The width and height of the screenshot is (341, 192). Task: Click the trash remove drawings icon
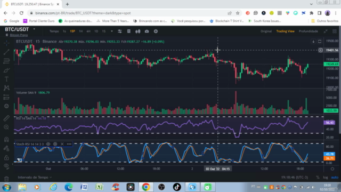(x=6, y=179)
